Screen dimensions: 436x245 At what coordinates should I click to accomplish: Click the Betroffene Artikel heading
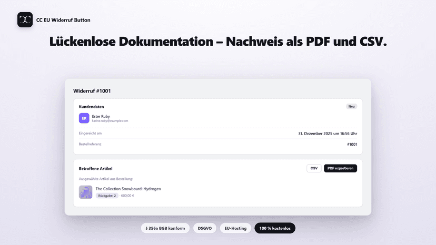pos(96,169)
